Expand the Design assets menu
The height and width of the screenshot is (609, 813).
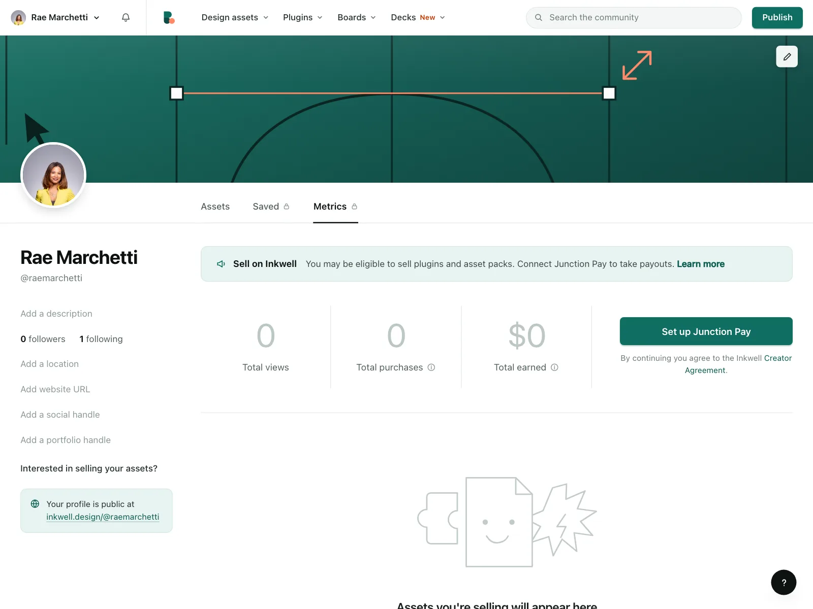[235, 17]
